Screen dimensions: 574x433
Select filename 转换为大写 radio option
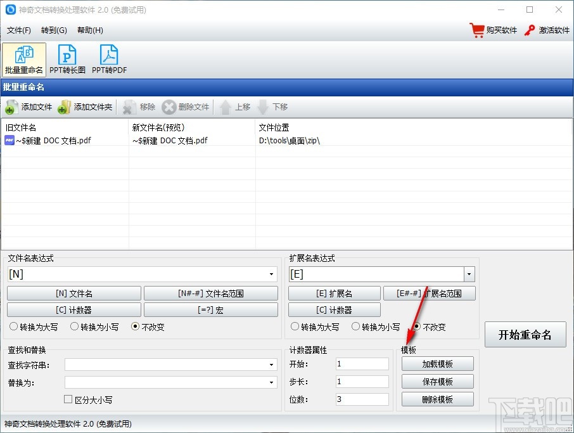[x=13, y=326]
